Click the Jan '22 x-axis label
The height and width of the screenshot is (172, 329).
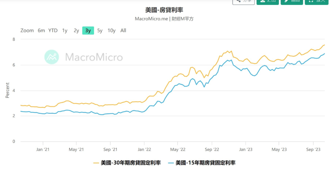tap(144, 150)
